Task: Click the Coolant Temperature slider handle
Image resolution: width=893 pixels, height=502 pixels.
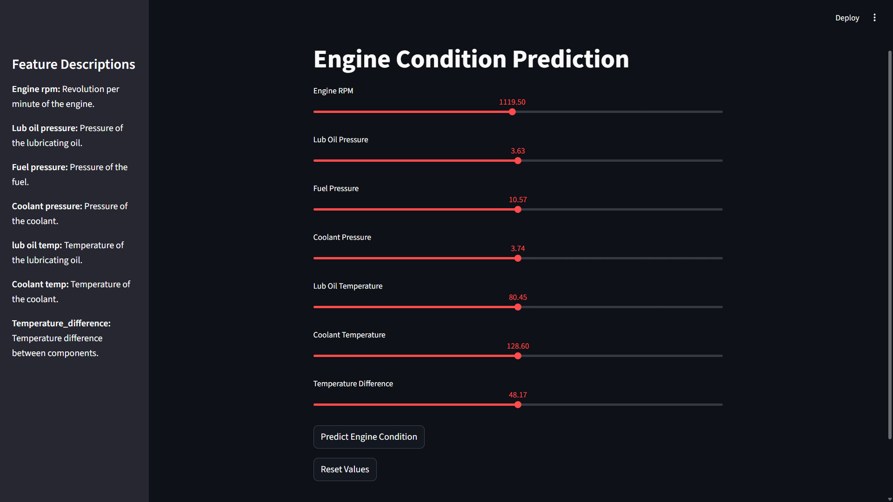Action: pyautogui.click(x=518, y=356)
